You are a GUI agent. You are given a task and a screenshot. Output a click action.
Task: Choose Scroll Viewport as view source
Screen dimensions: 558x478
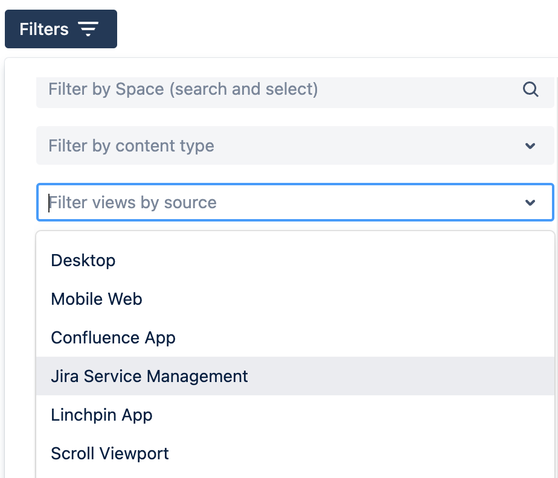pyautogui.click(x=109, y=453)
